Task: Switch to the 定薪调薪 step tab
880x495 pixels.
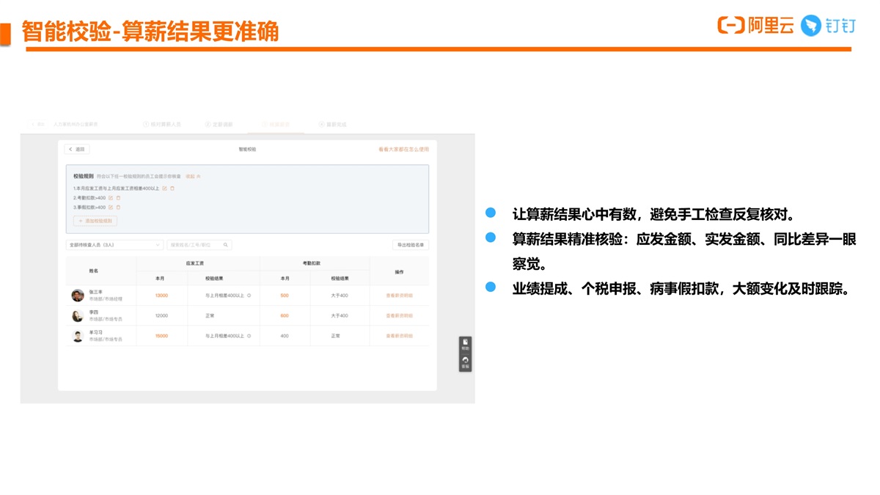Action: [219, 125]
